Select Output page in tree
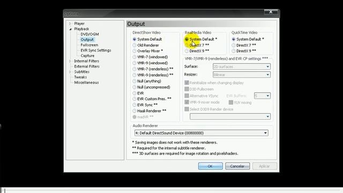 point(87,40)
